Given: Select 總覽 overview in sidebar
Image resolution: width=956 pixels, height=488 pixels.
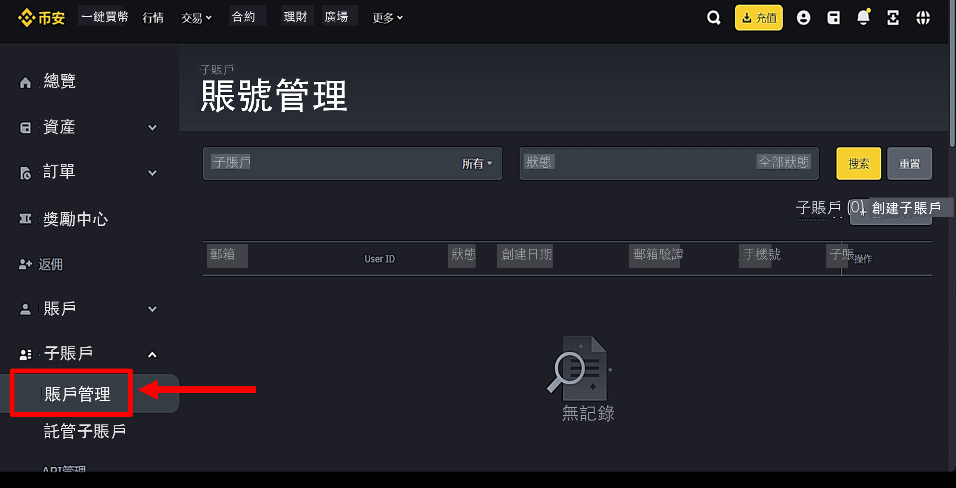Looking at the screenshot, I should click(x=60, y=81).
